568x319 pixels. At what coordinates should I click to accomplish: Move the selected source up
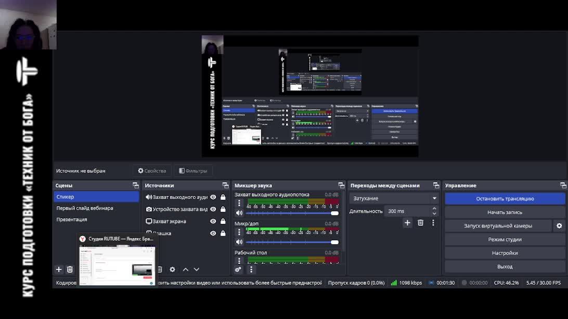click(x=186, y=270)
